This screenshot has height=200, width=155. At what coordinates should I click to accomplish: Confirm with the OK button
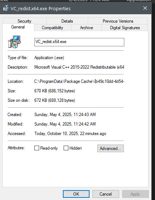coord(76,194)
